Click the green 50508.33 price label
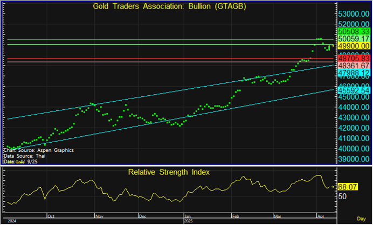373x225 pixels. tap(352, 32)
